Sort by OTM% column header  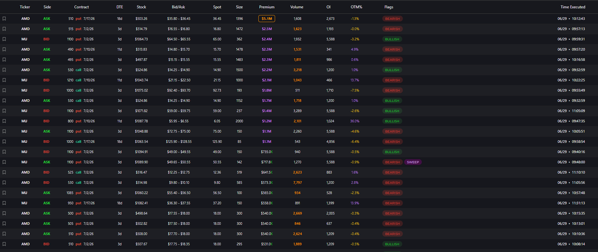(x=356, y=7)
